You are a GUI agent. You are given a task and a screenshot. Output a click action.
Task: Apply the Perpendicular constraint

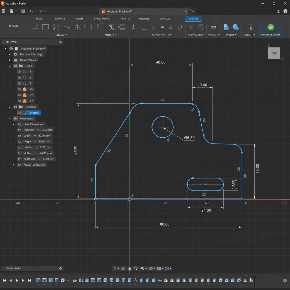click(x=144, y=27)
